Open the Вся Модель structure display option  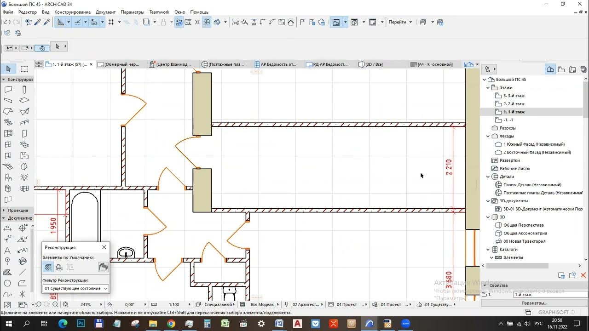coord(262,304)
